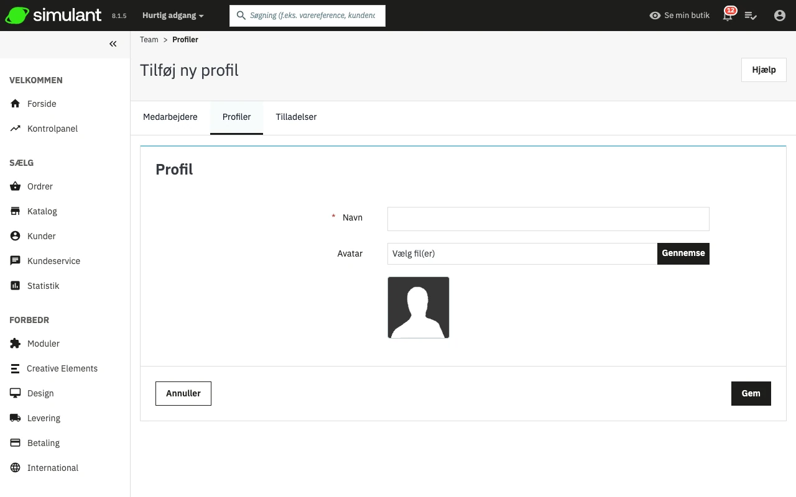
Task: Open the task checklist icon in header
Action: coord(751,16)
